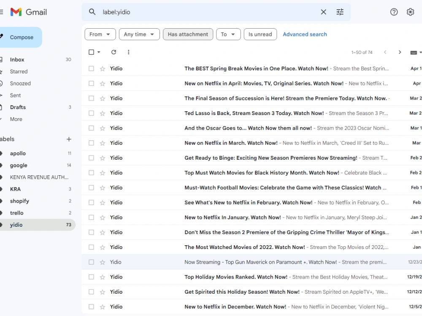Check the Netflix in December email checkbox
This screenshot has width=422, height=316.
(x=92, y=307)
